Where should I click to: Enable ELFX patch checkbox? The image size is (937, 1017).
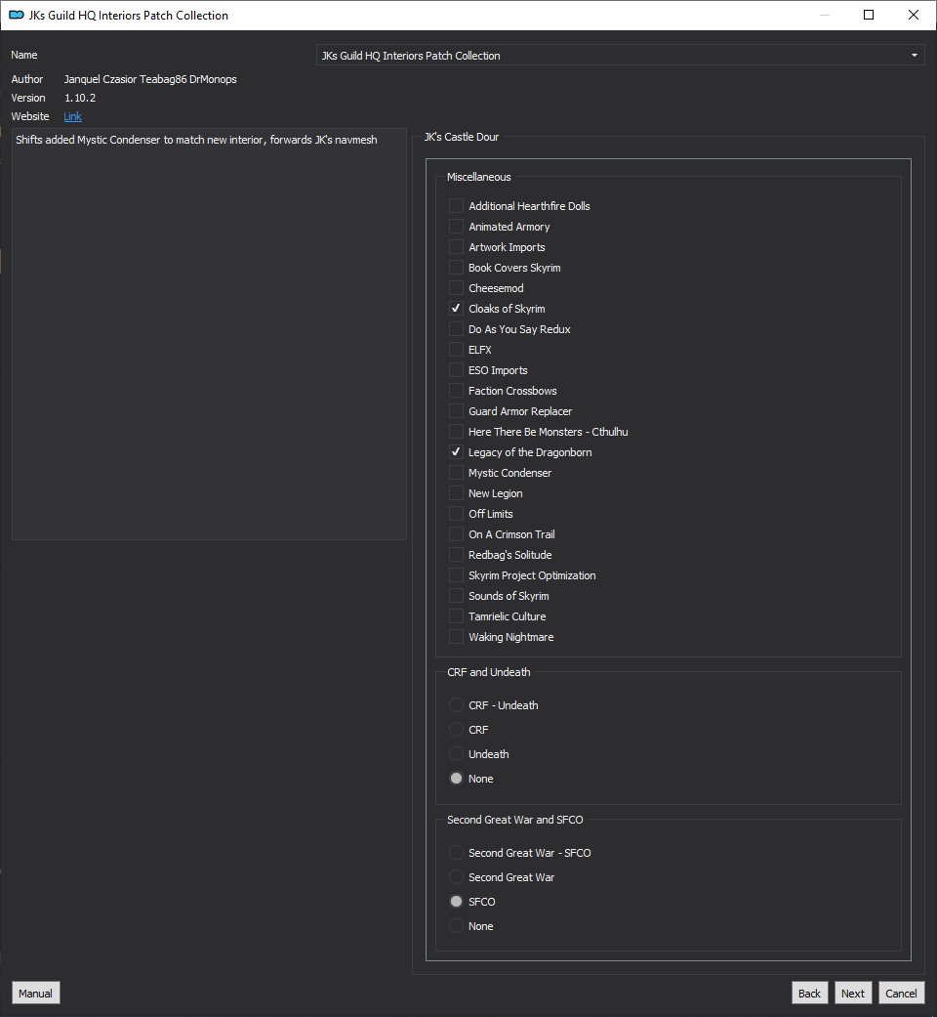(456, 350)
